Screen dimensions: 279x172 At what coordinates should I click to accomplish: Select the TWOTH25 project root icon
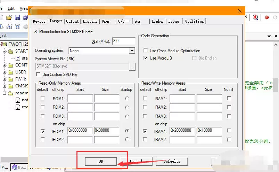(x=4, y=44)
